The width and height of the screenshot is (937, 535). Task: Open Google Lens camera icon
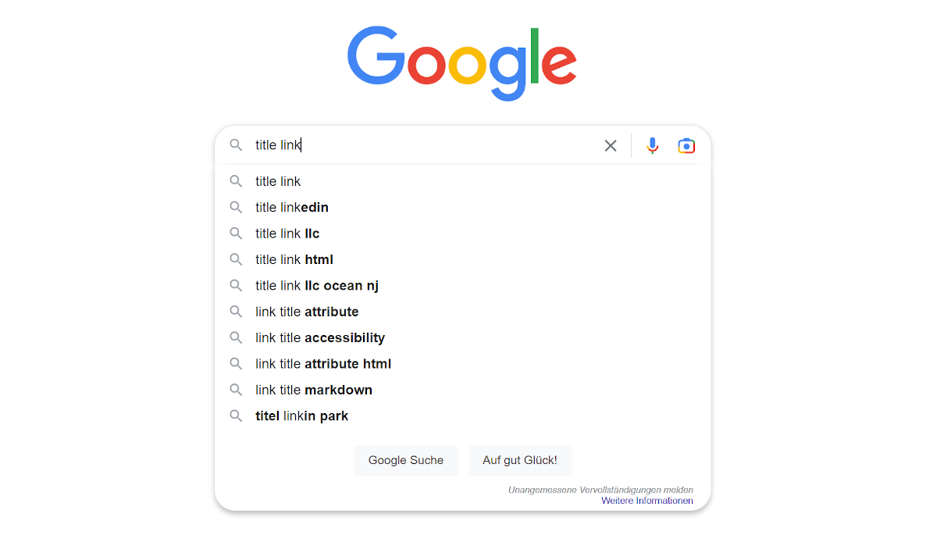[686, 145]
